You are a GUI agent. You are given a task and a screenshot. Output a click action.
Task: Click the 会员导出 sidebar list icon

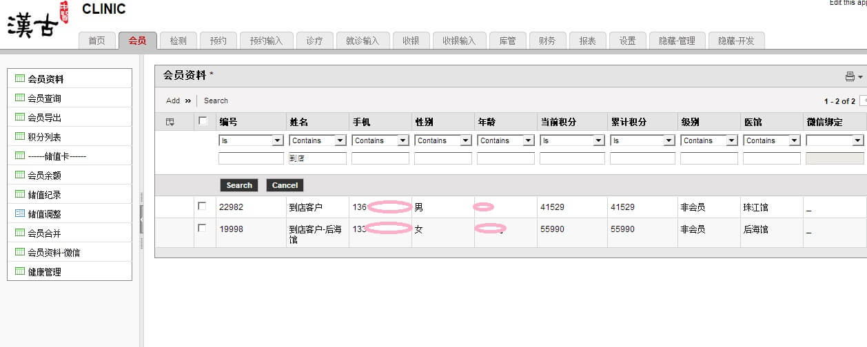click(x=19, y=118)
